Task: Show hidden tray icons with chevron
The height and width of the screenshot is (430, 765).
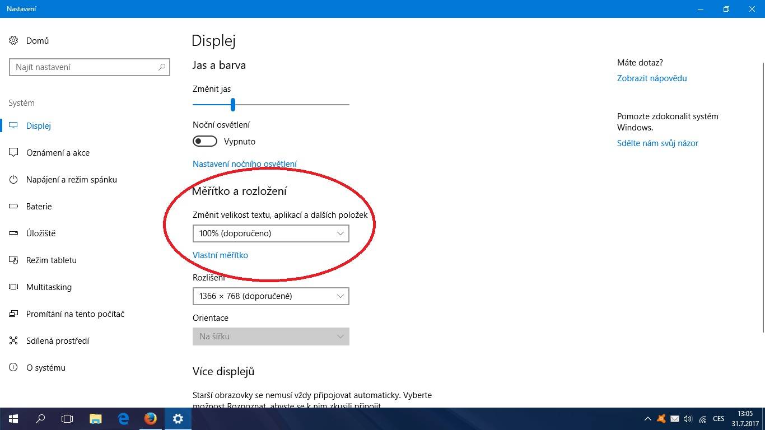Action: click(x=648, y=419)
